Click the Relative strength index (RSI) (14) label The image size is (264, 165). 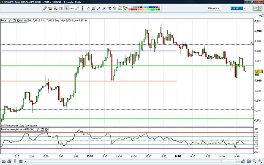click(x=18, y=130)
